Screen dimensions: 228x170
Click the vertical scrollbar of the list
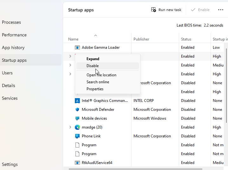tap(226, 86)
